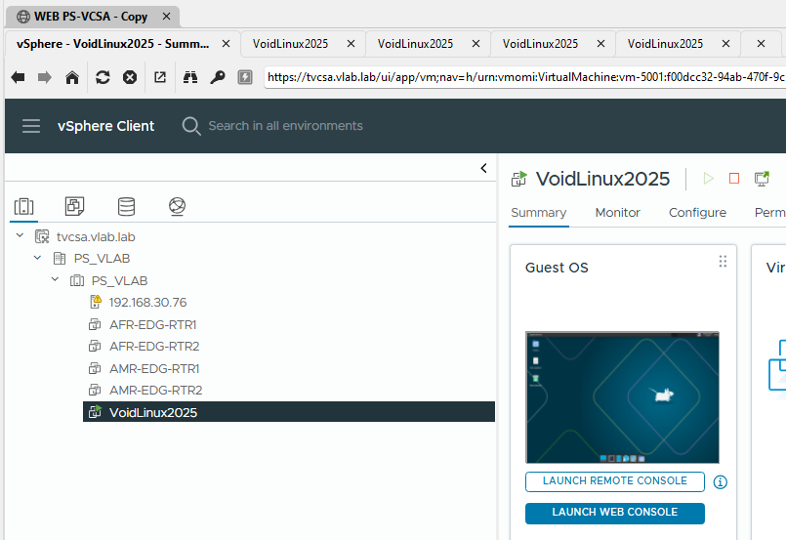Image resolution: width=786 pixels, height=540 pixels.
Task: Go forward with the forward arrow
Action: click(45, 77)
